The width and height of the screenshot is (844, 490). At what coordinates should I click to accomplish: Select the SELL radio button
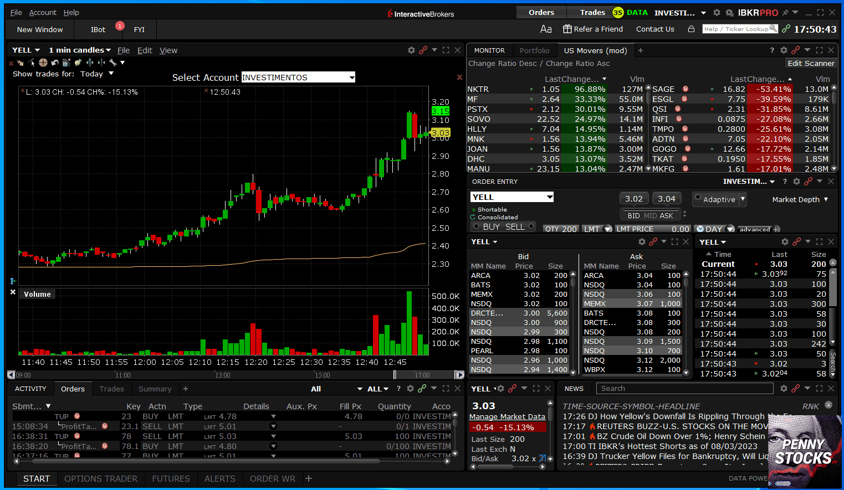[x=531, y=226]
